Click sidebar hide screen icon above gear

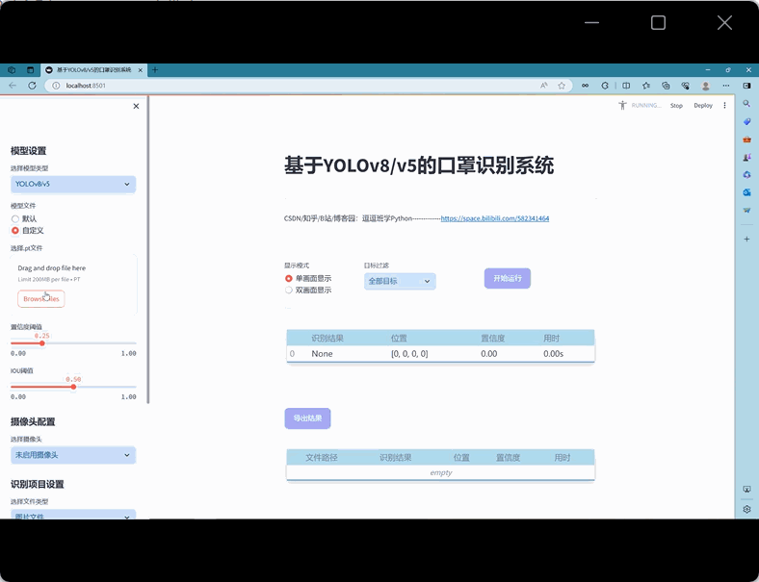click(746, 490)
